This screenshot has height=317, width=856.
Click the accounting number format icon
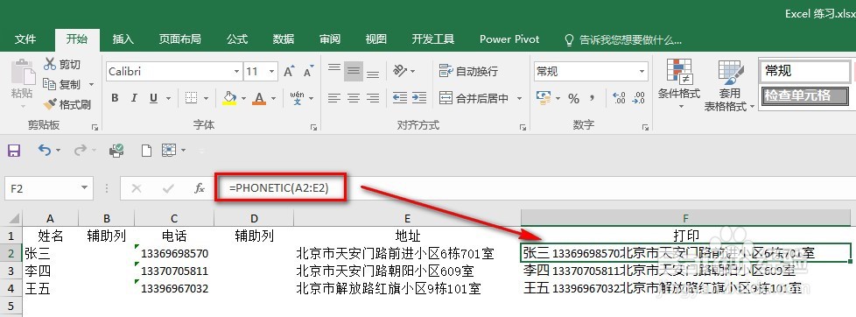click(x=544, y=98)
